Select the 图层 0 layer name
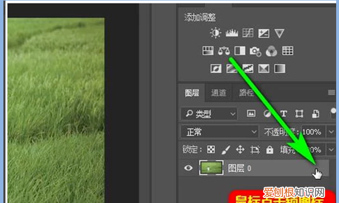Image resolution: width=339 pixels, height=203 pixels. [240, 168]
